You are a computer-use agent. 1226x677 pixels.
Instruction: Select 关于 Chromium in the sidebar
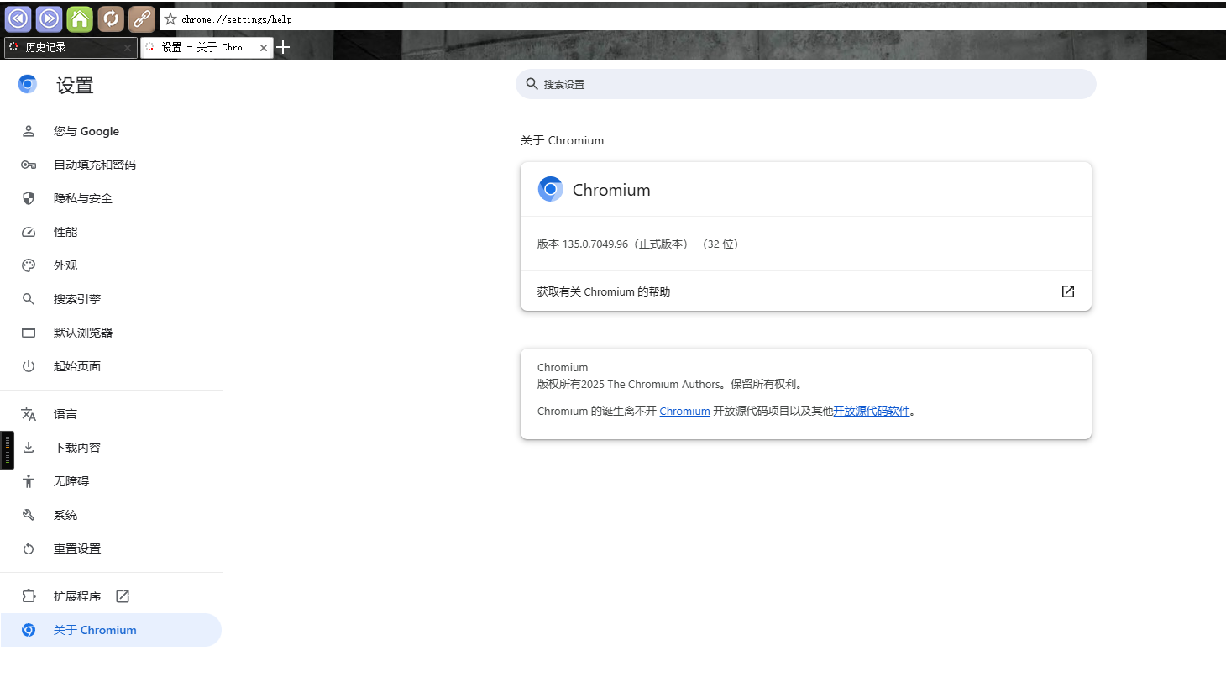111,630
